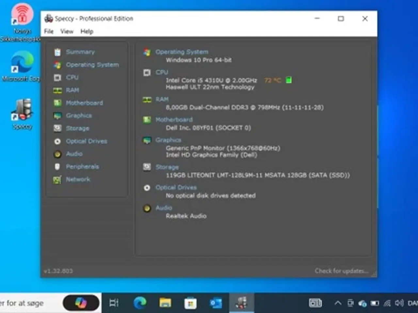Select the RAM sidebar icon
The width and height of the screenshot is (418, 313).
57,90
